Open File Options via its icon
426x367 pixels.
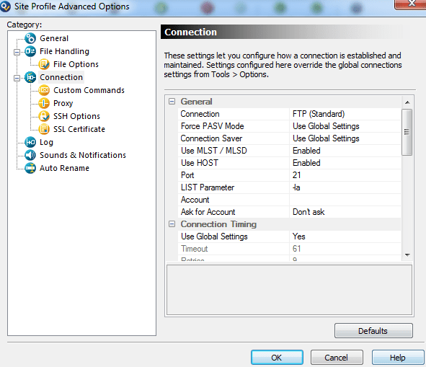click(44, 64)
